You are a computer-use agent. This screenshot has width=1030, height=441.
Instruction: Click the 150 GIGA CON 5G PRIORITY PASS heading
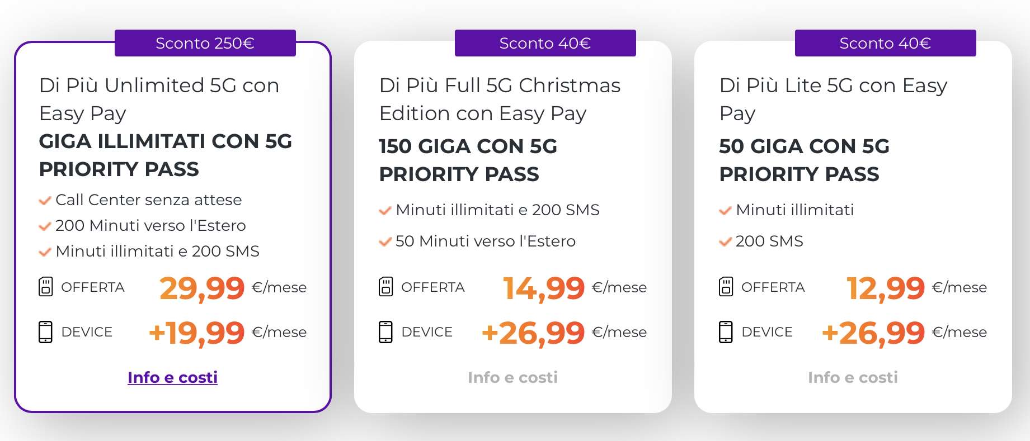pos(468,160)
